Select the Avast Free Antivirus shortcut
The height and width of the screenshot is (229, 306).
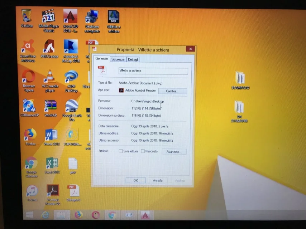coord(28,51)
